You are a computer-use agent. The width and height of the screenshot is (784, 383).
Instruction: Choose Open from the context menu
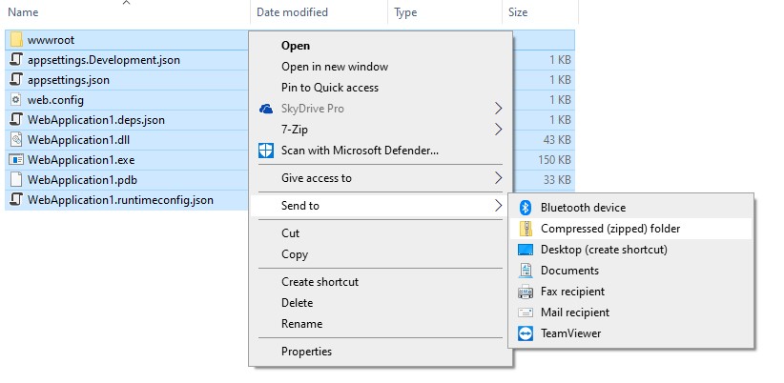(296, 46)
